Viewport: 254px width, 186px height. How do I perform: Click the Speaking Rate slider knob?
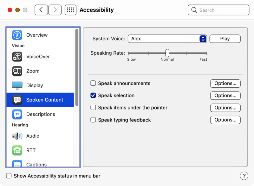pos(167,53)
